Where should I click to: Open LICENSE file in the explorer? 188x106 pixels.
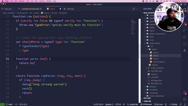click(155, 77)
